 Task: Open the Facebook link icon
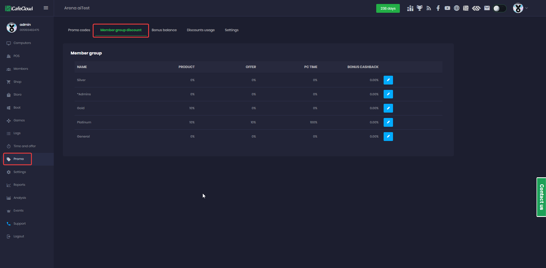[438, 8]
